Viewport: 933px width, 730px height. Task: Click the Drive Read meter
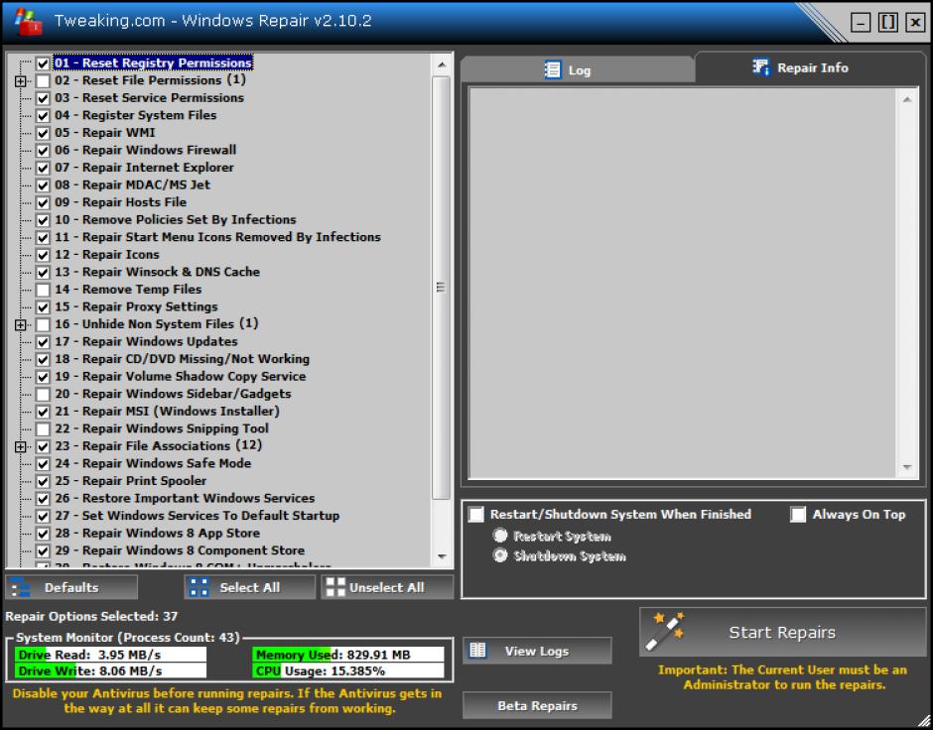(111, 655)
